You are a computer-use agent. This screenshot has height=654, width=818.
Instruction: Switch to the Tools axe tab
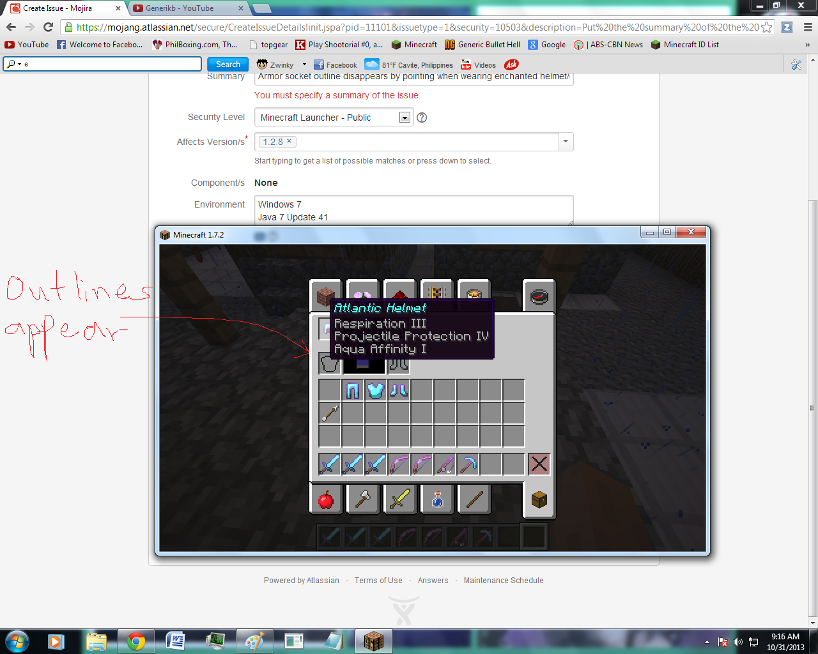point(363,499)
